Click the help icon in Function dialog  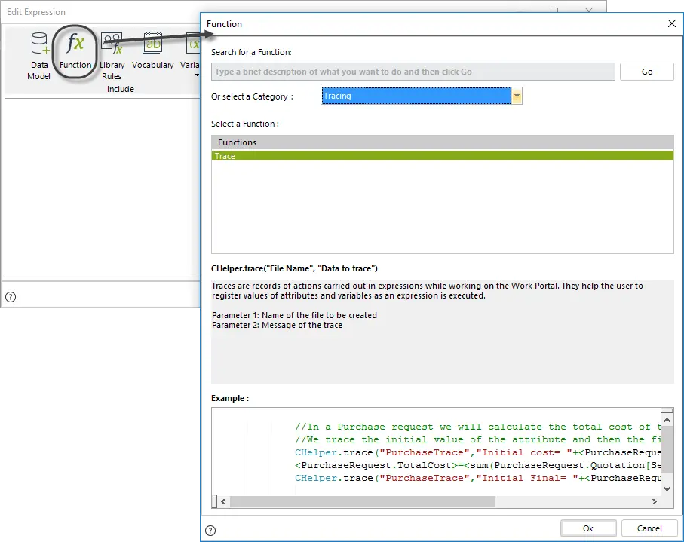coord(210,530)
